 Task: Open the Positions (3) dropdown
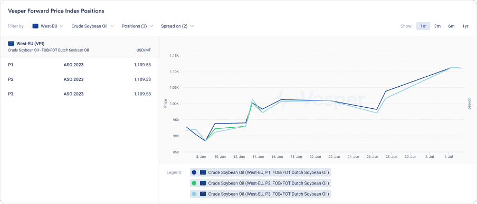click(x=137, y=26)
